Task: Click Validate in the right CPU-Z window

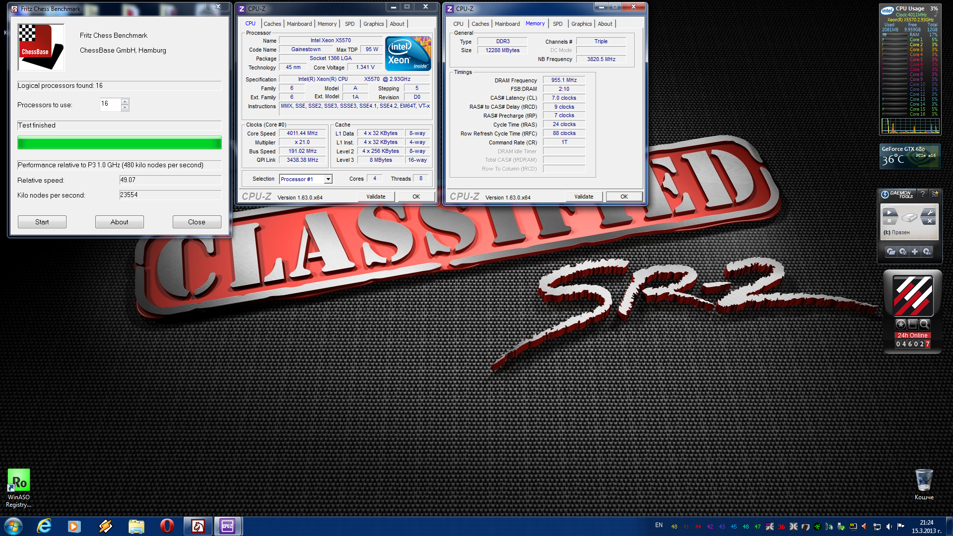Action: click(x=584, y=197)
